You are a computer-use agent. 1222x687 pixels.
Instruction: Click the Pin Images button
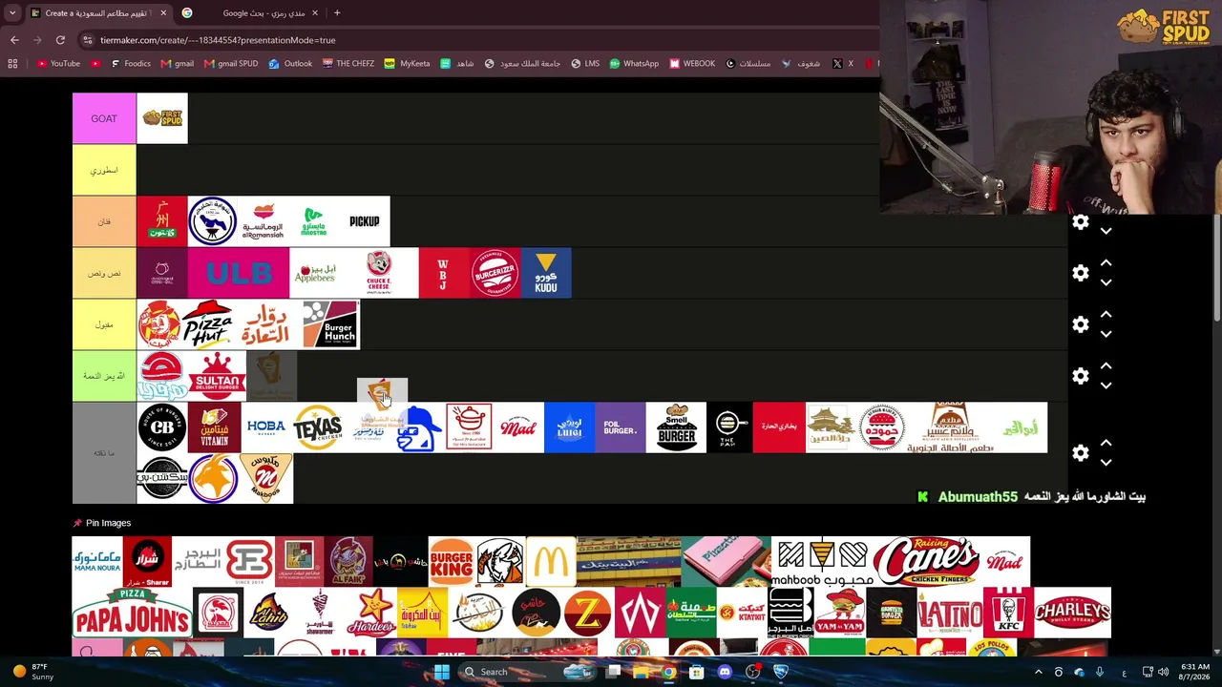click(102, 523)
